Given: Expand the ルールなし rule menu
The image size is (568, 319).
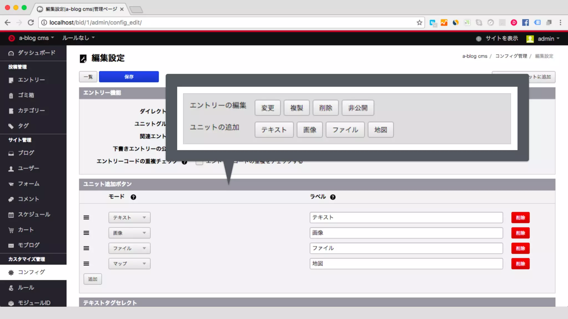Looking at the screenshot, I should click(x=78, y=38).
